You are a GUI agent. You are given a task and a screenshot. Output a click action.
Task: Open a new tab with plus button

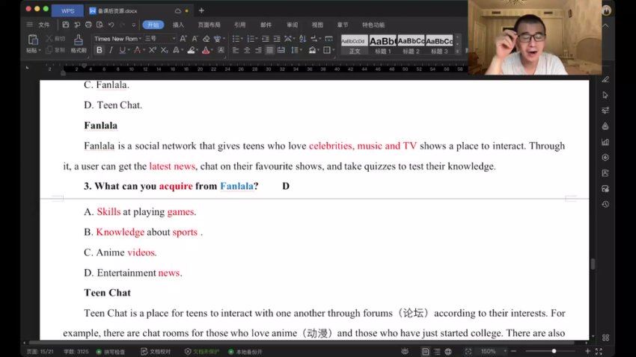[x=201, y=10]
